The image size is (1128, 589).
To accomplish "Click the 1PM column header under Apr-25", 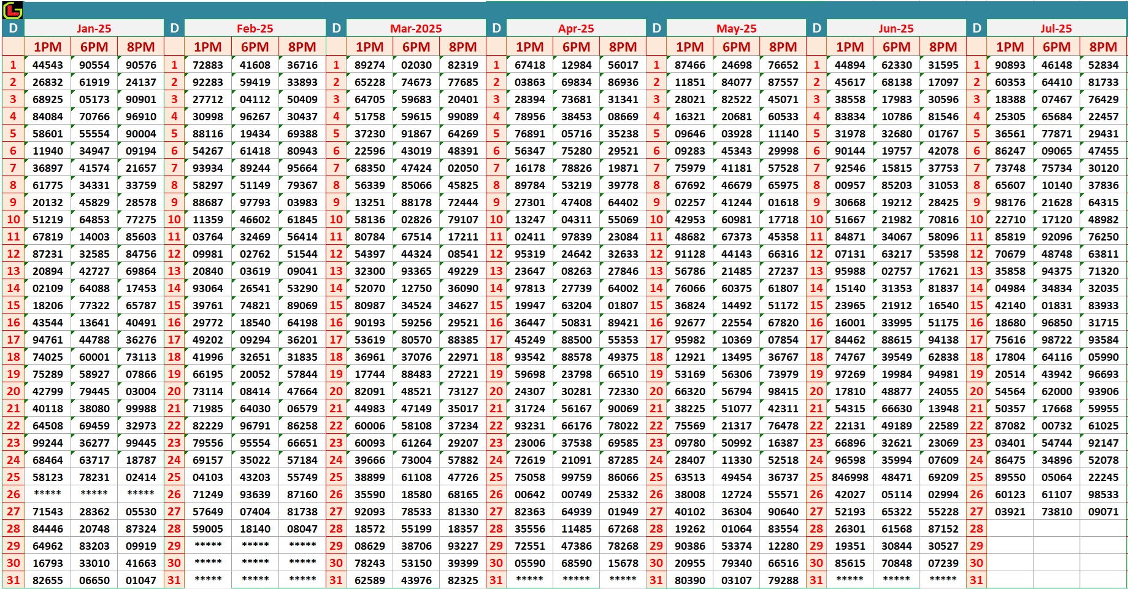I will tap(529, 47).
